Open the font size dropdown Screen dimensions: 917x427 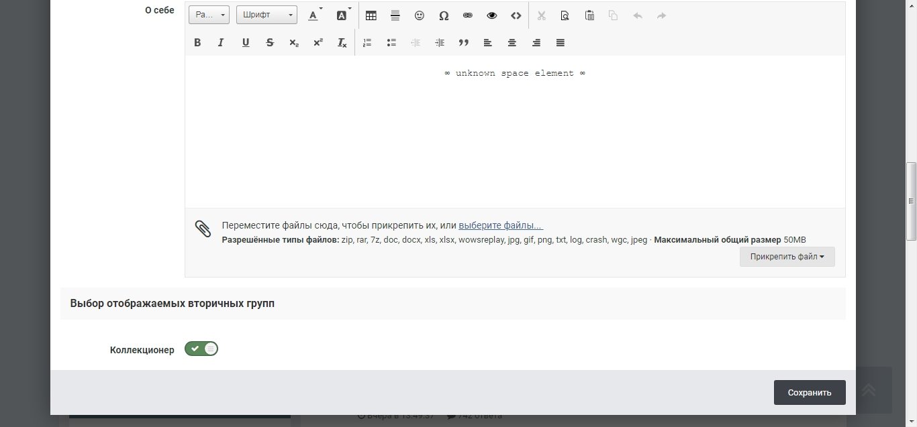point(209,15)
